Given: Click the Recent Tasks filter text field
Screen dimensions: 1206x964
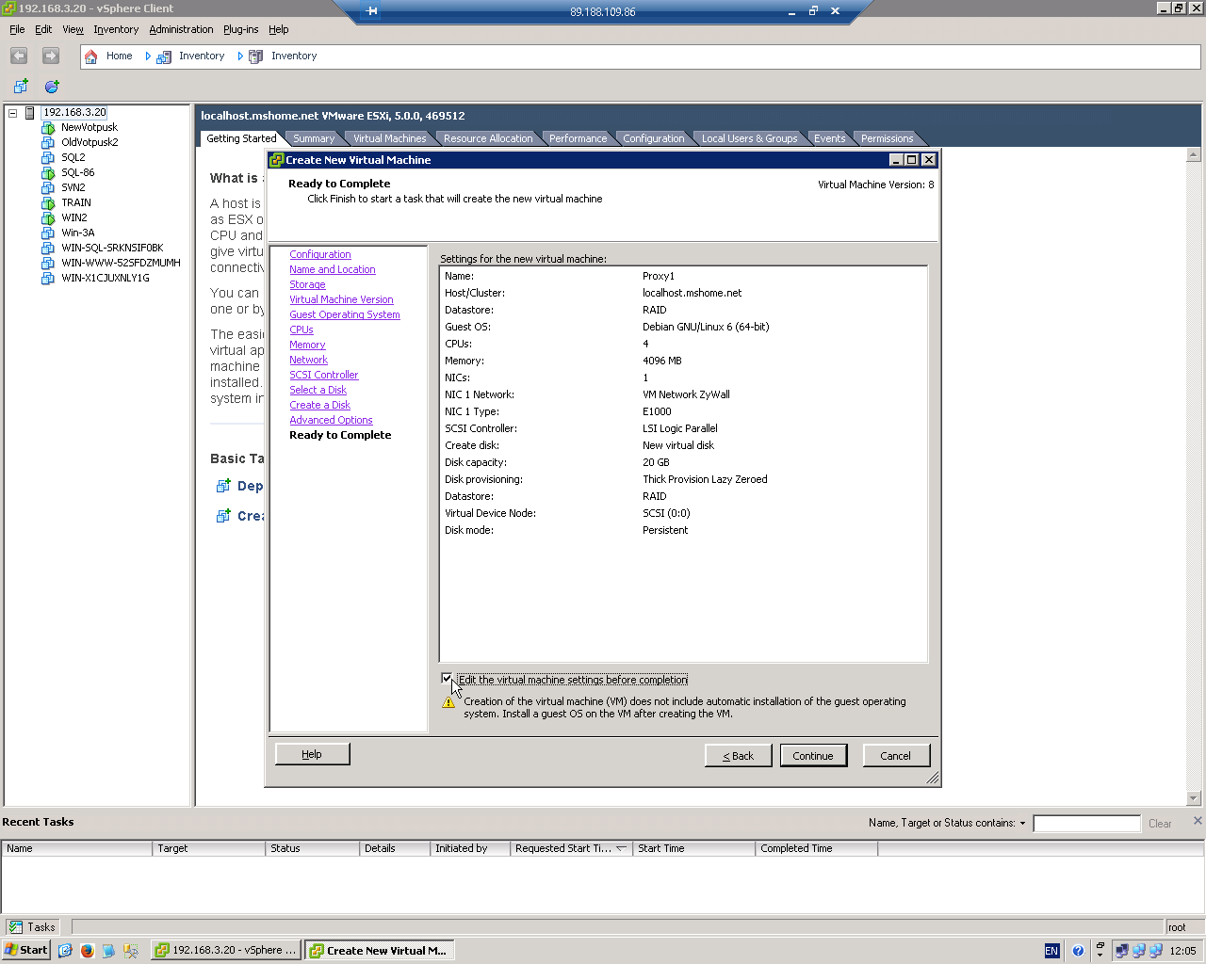Looking at the screenshot, I should 1086,824.
